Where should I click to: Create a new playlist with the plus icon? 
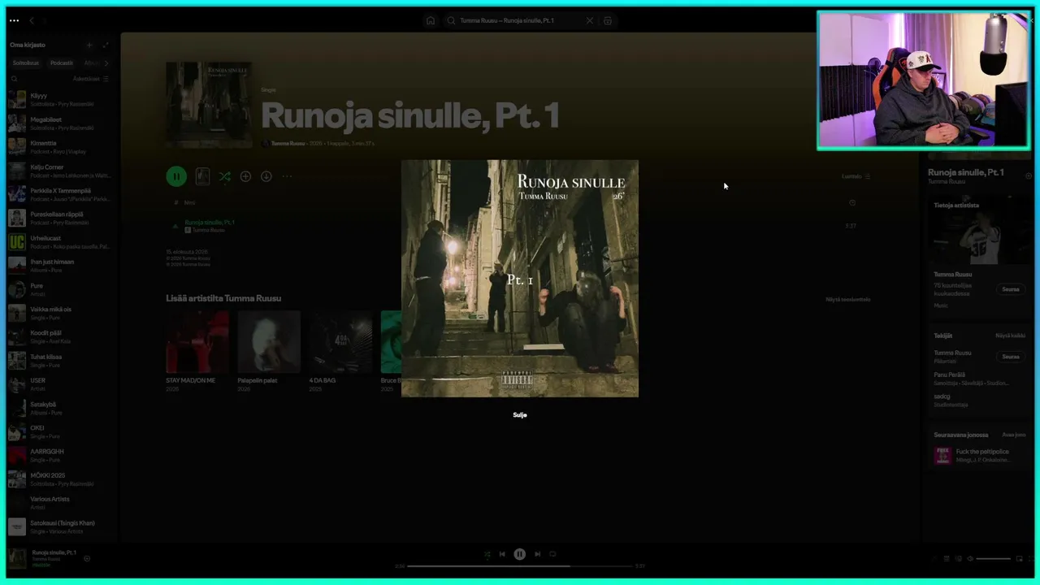click(x=89, y=45)
